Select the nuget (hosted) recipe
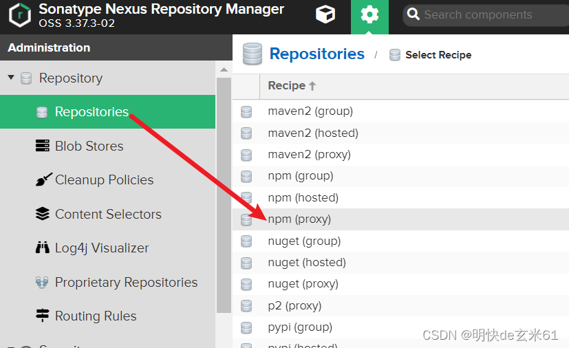 pyautogui.click(x=307, y=262)
